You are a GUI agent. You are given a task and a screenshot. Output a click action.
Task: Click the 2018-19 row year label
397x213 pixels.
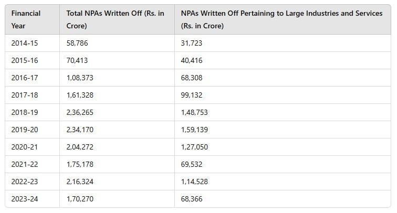click(25, 112)
